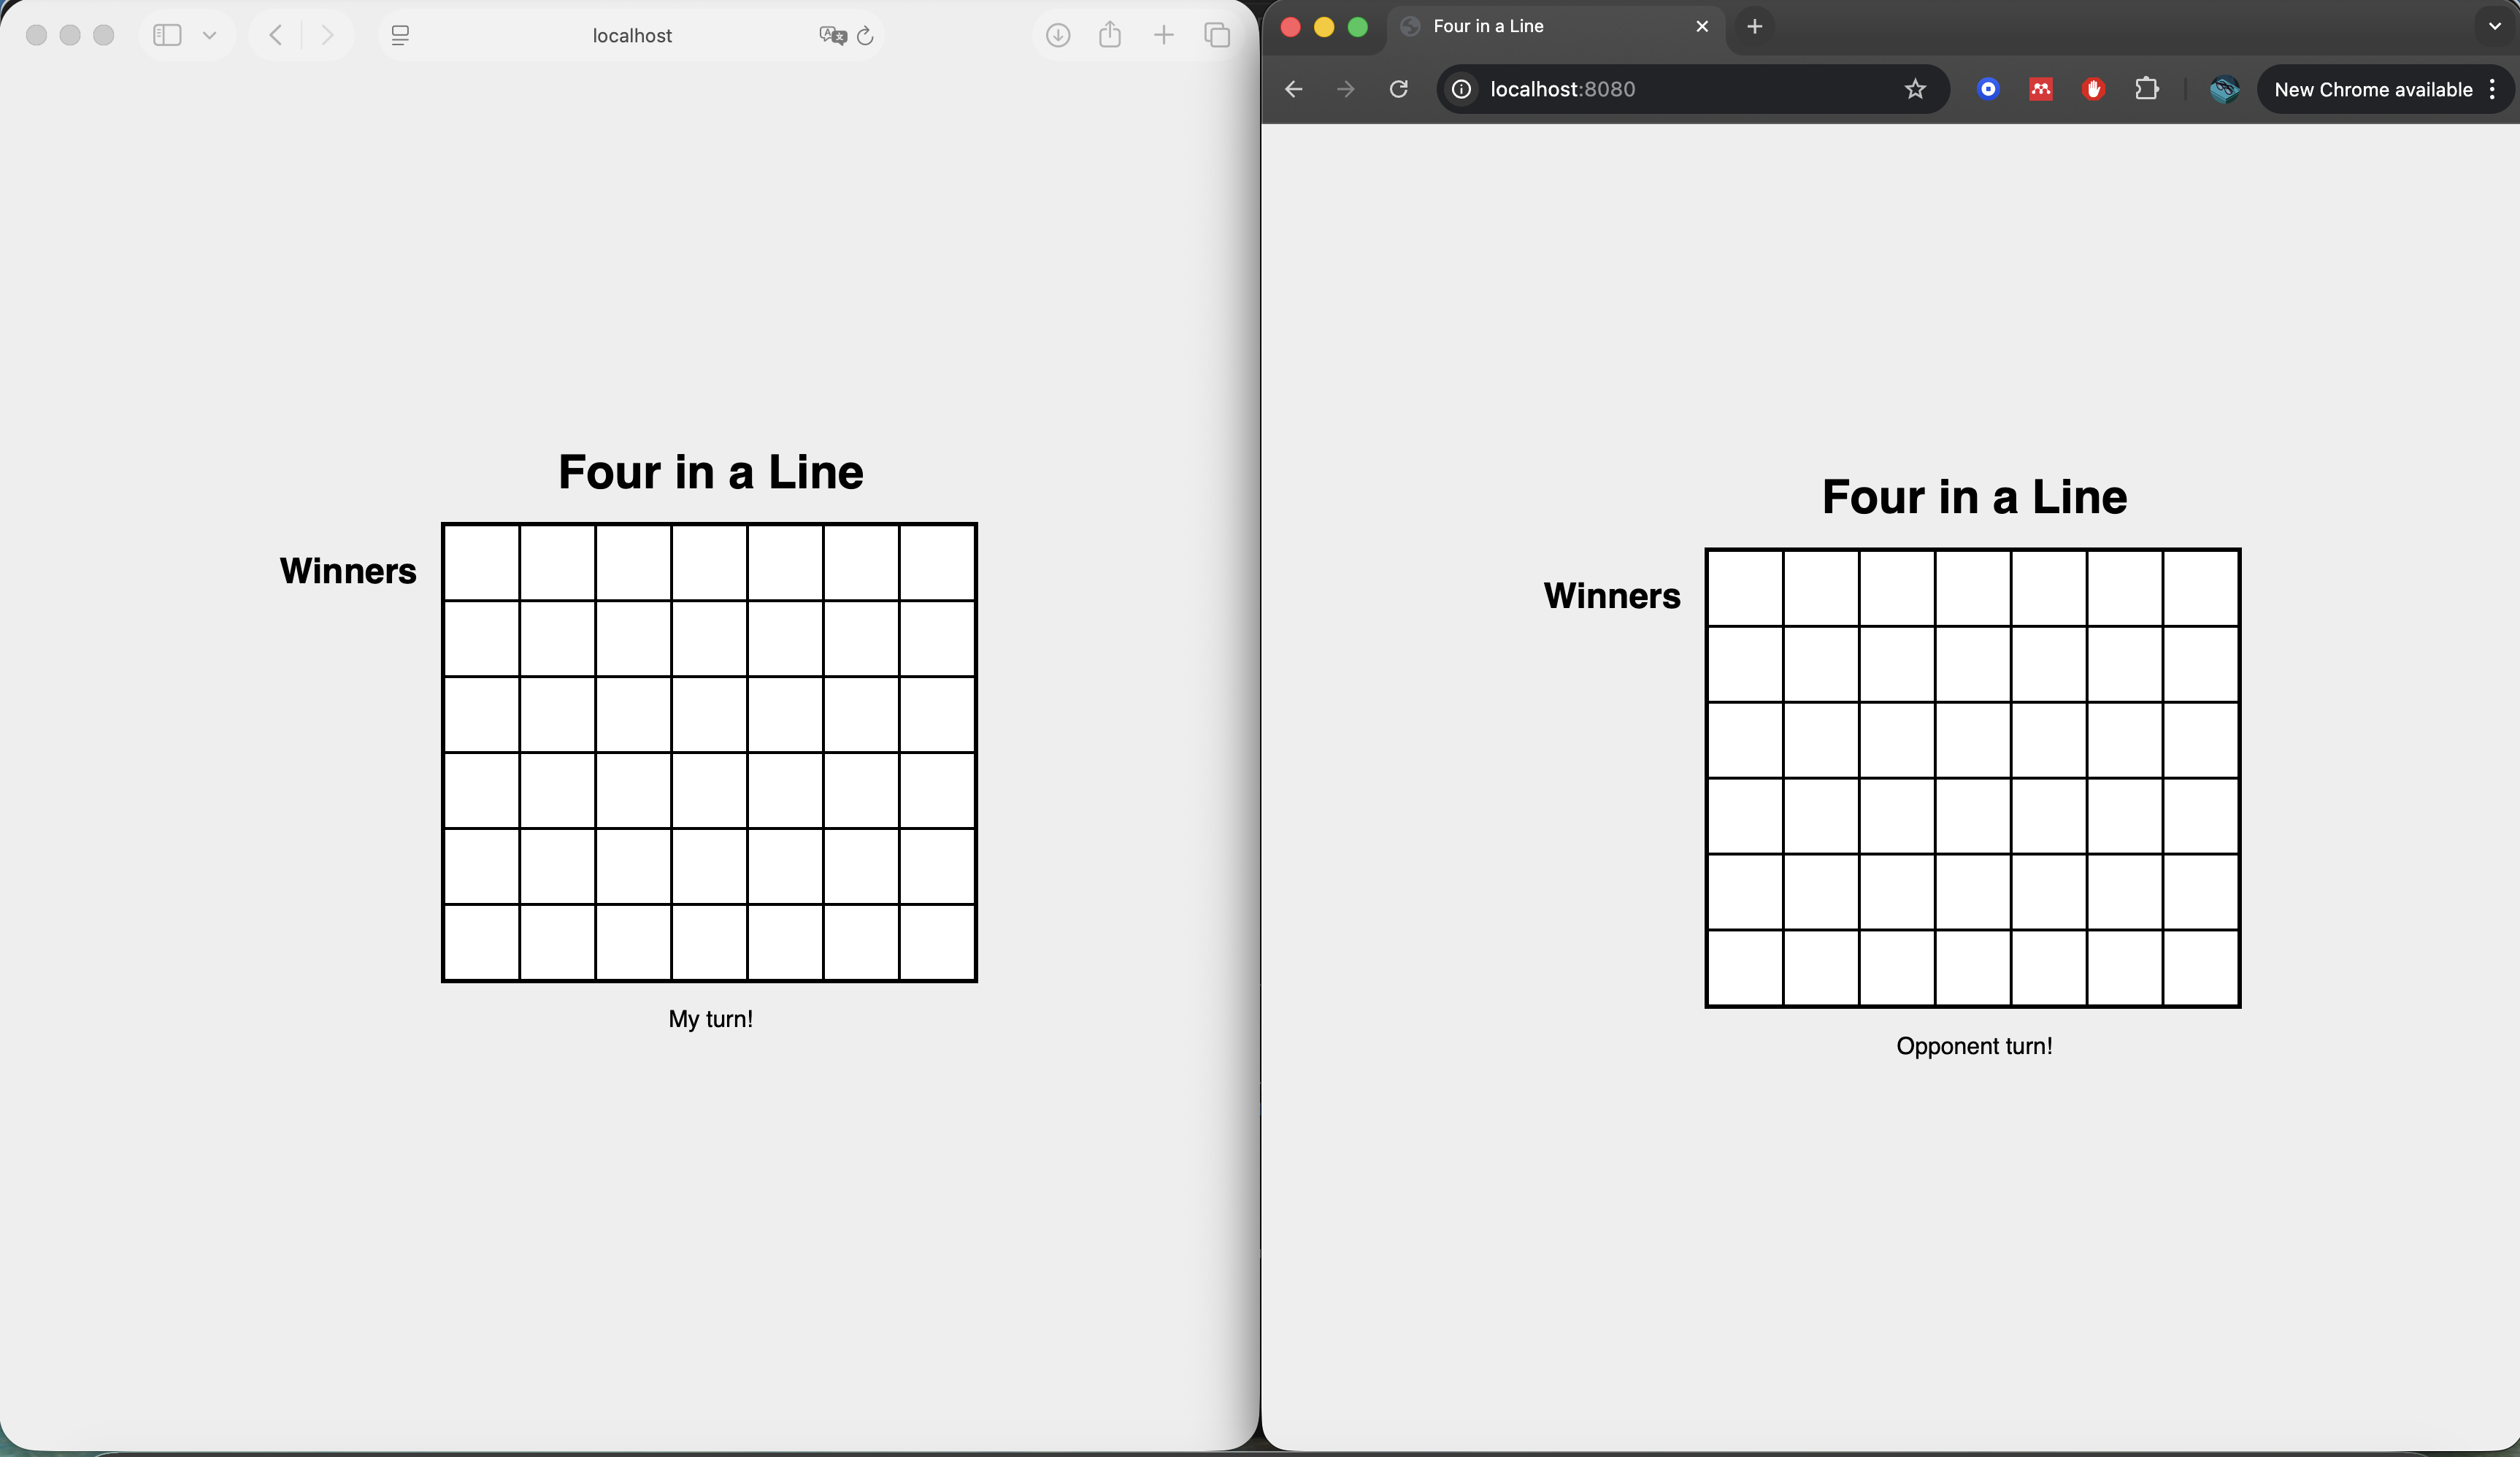The image size is (2520, 1457).
Task: Click the New Chrome available button
Action: click(x=2373, y=90)
